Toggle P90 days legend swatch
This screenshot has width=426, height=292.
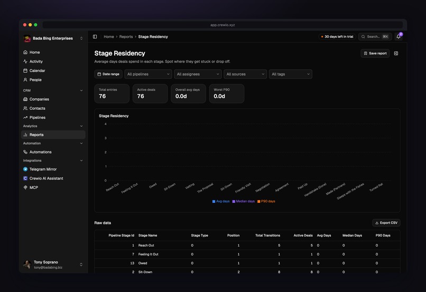258,201
